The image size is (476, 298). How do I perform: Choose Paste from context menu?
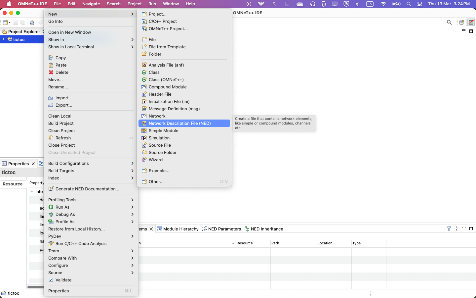click(91, 65)
